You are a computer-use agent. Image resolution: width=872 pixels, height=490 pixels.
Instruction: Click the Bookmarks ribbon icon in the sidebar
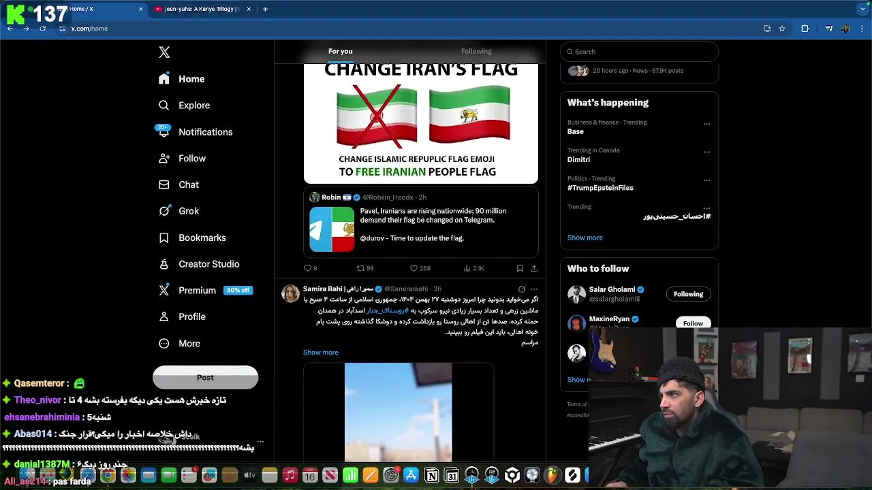pos(163,238)
